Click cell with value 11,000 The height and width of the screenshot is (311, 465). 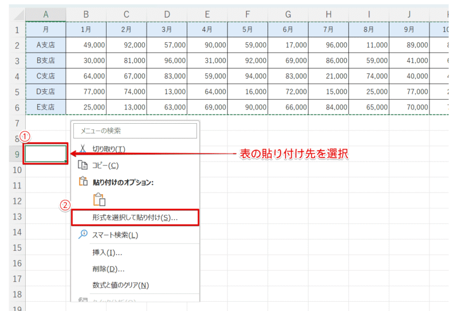coord(369,45)
